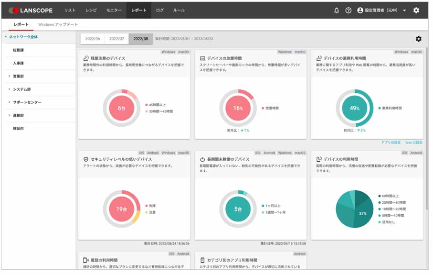This screenshot has height=275, width=433.
Task: Open settings gear in top navigation bar
Action: pyautogui.click(x=416, y=10)
